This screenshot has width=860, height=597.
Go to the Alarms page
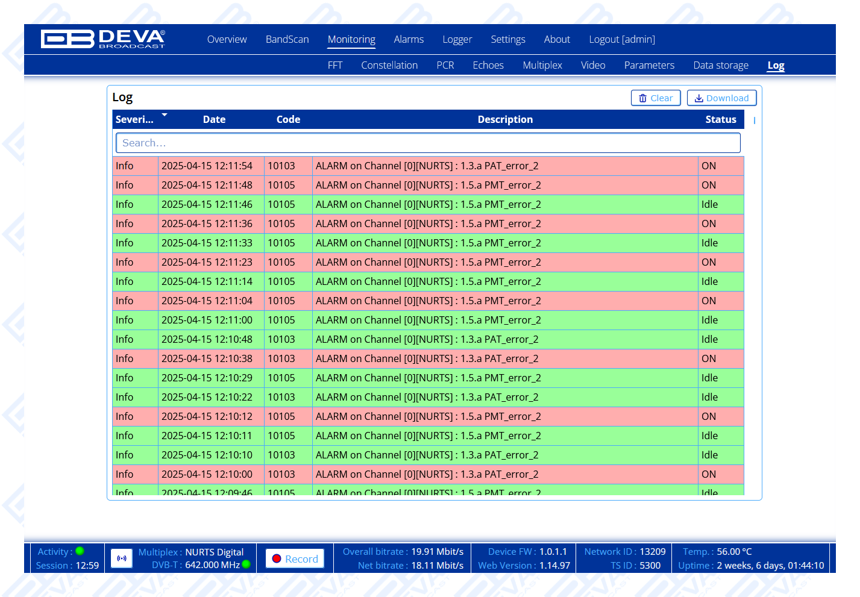(409, 39)
